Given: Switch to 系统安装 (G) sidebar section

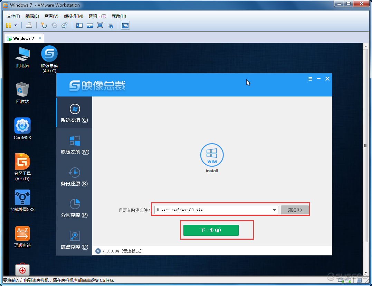Looking at the screenshot, I should [x=74, y=113].
